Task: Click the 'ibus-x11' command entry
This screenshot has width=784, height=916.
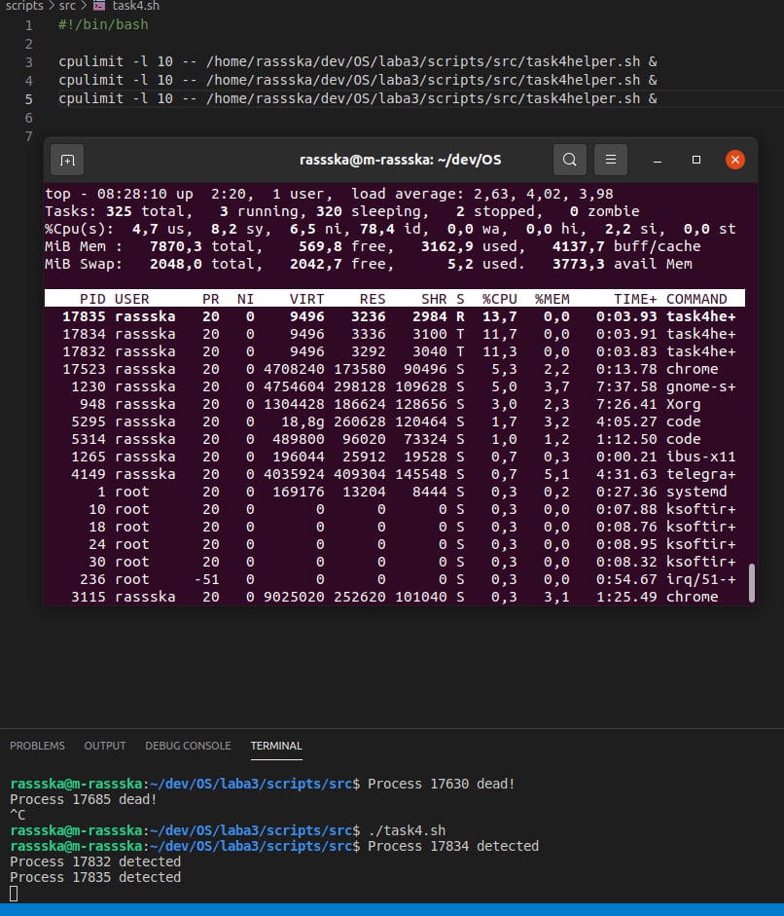Action: click(x=700, y=457)
